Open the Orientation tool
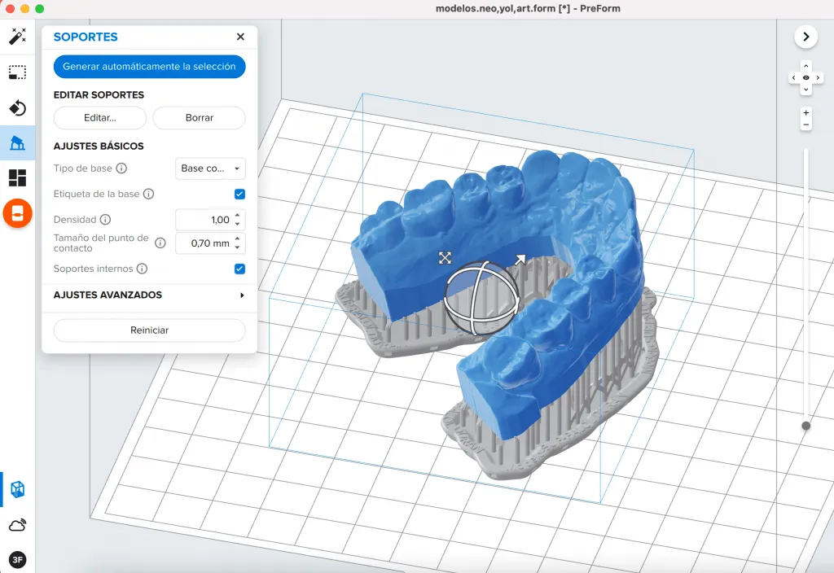 (x=18, y=107)
